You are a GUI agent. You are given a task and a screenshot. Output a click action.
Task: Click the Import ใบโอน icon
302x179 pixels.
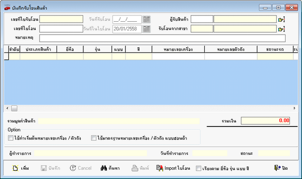pos(160,168)
